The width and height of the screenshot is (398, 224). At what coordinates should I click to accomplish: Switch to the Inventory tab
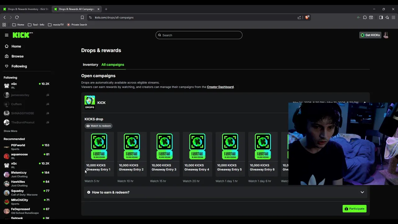pos(90,64)
